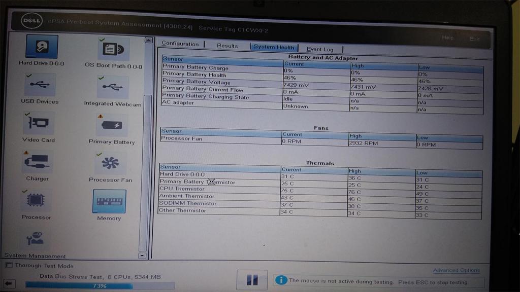Image resolution: width=520 pixels, height=292 pixels.
Task: Choose the Processor chip icon
Action: coord(36,200)
